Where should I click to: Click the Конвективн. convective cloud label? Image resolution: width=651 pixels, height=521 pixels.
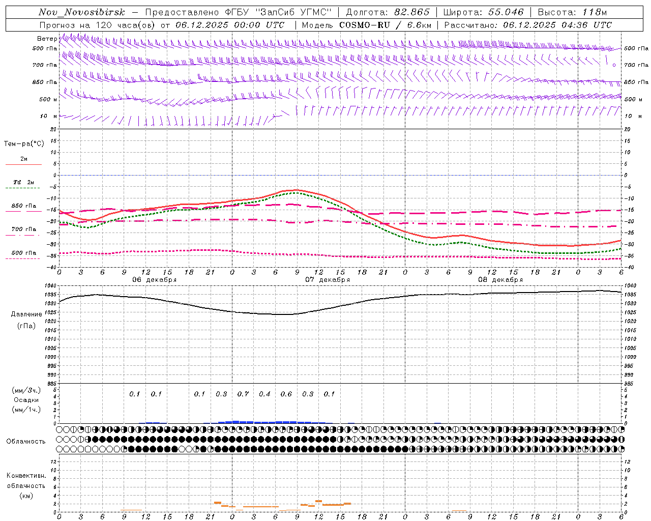(26, 475)
